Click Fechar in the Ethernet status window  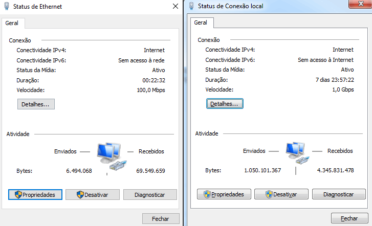pyautogui.click(x=161, y=219)
